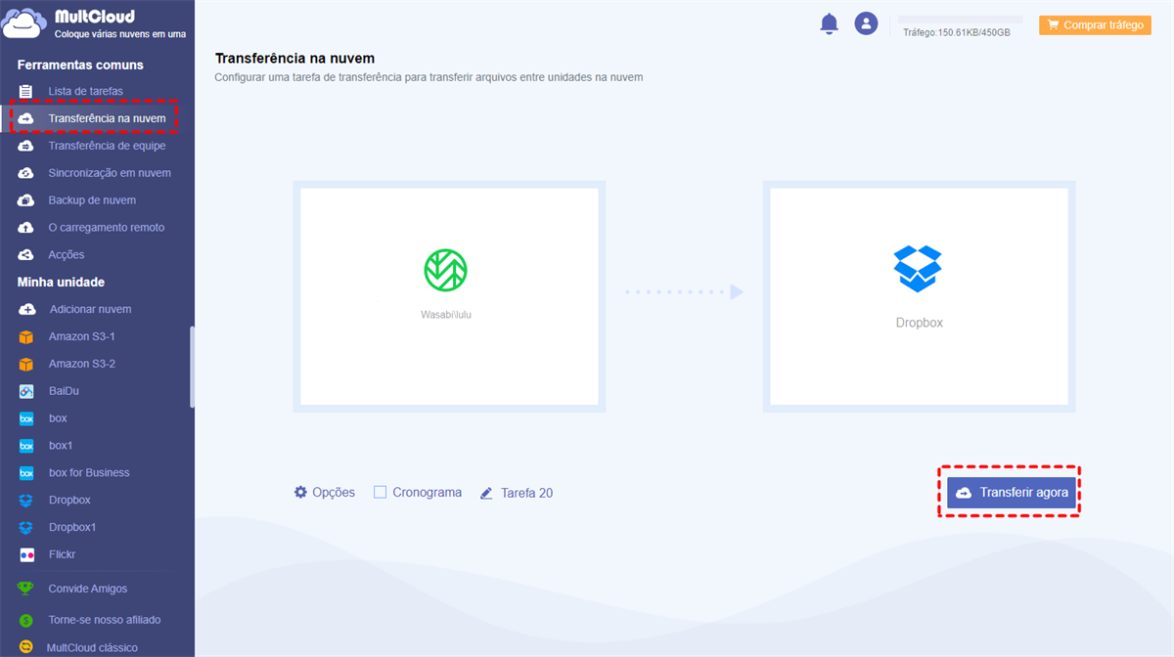Click the Amazon S3-1 icon
1174x657 pixels.
pyautogui.click(x=26, y=336)
